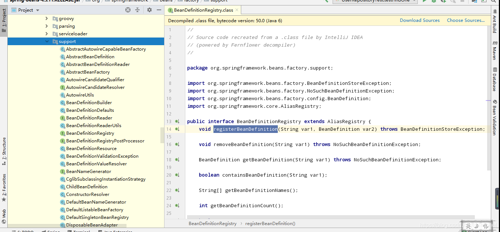Open the Database tool window

pos(495,79)
